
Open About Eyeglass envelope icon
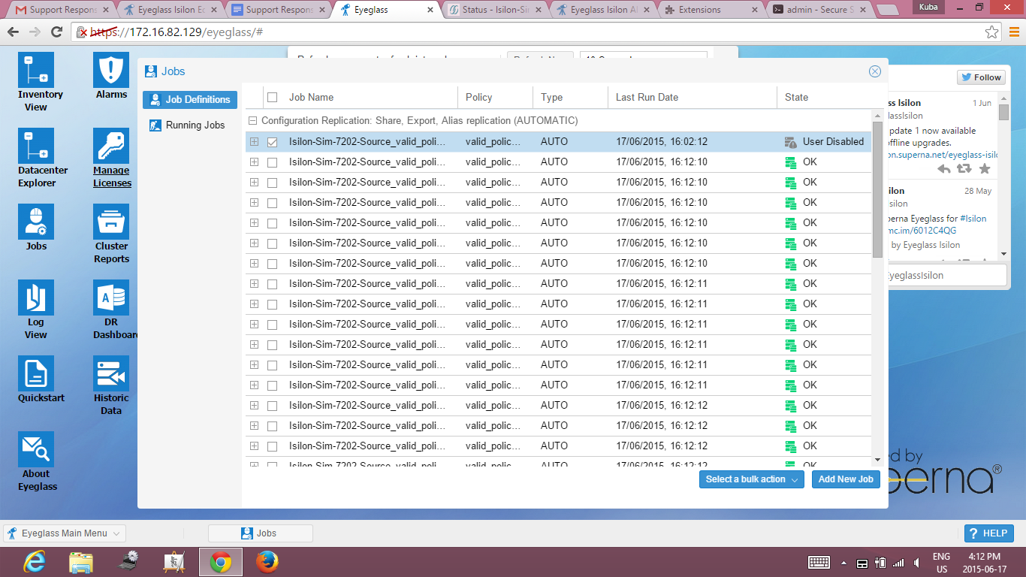36,449
